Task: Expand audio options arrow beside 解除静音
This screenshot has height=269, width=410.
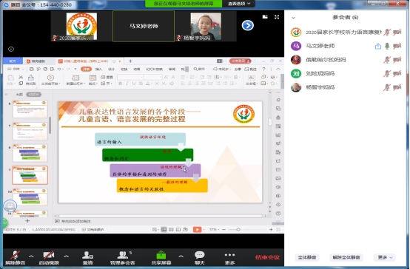Action: [x=31, y=256]
